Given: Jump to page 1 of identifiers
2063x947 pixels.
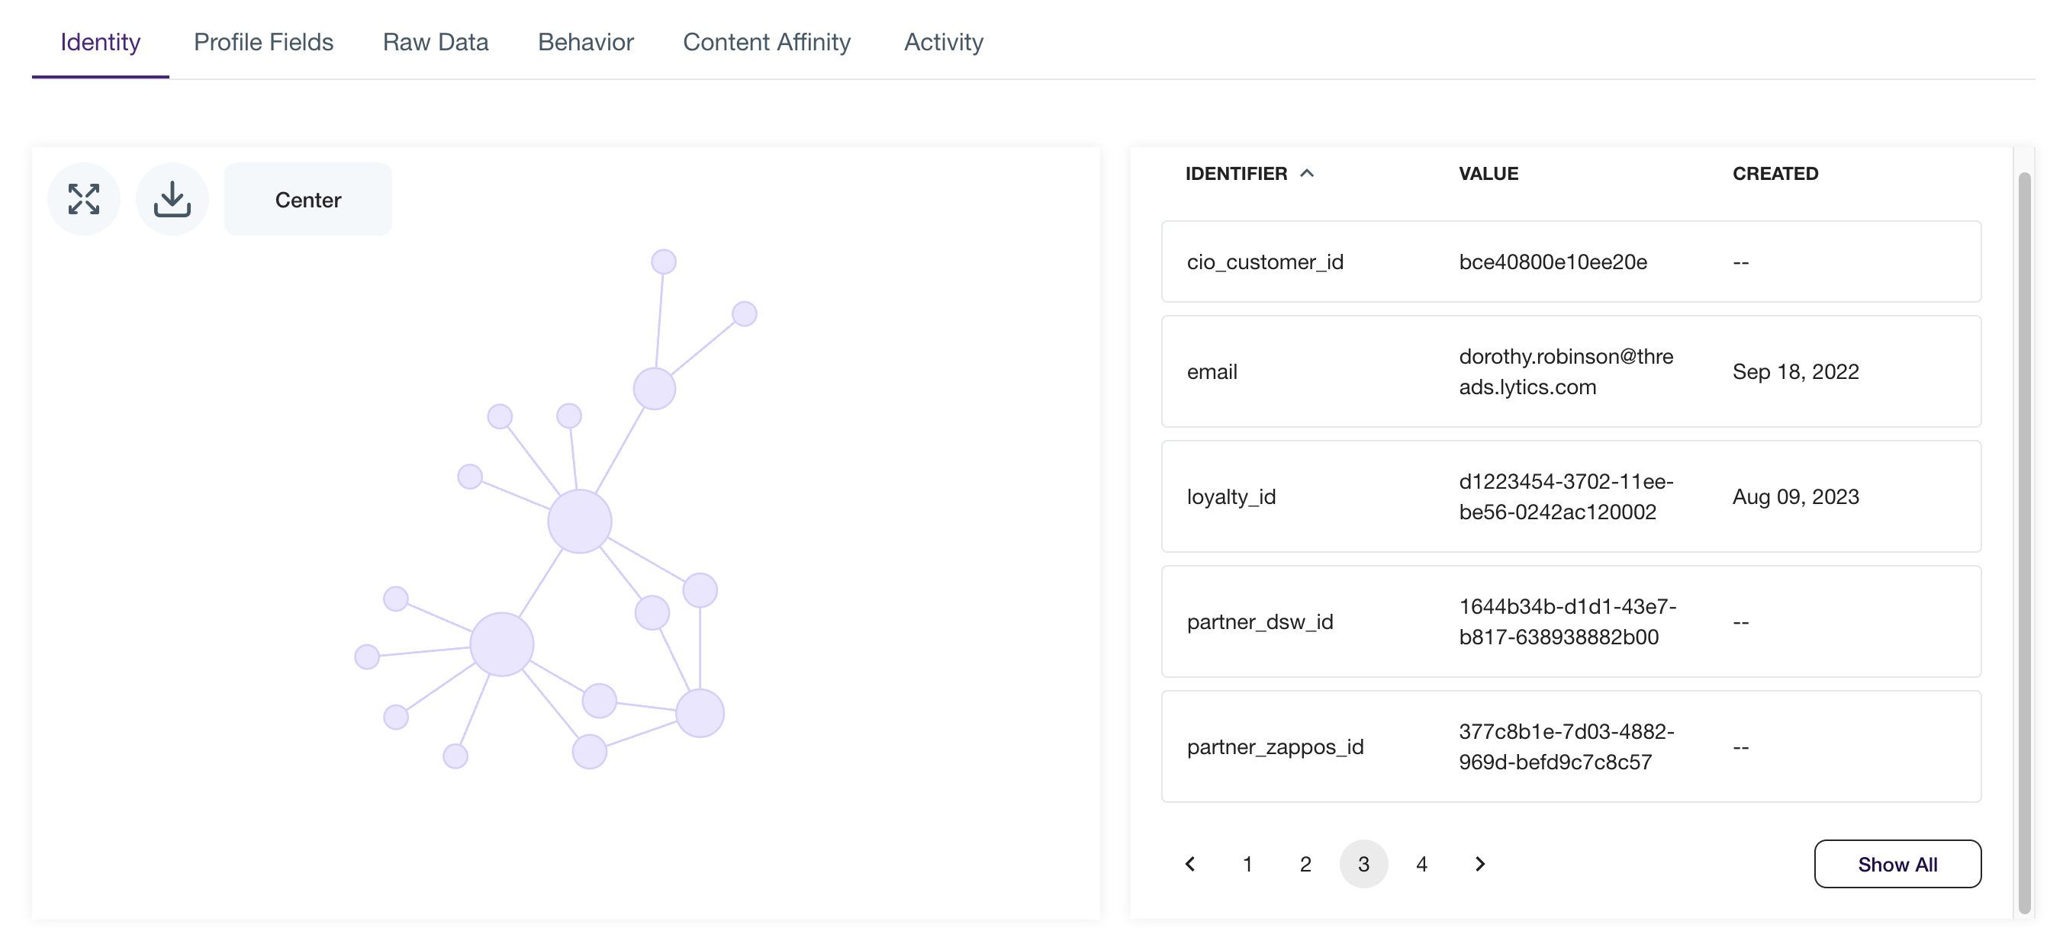Looking at the screenshot, I should point(1247,864).
